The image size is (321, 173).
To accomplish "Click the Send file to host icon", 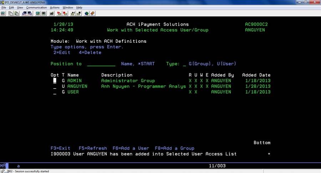I will coord(24,14).
